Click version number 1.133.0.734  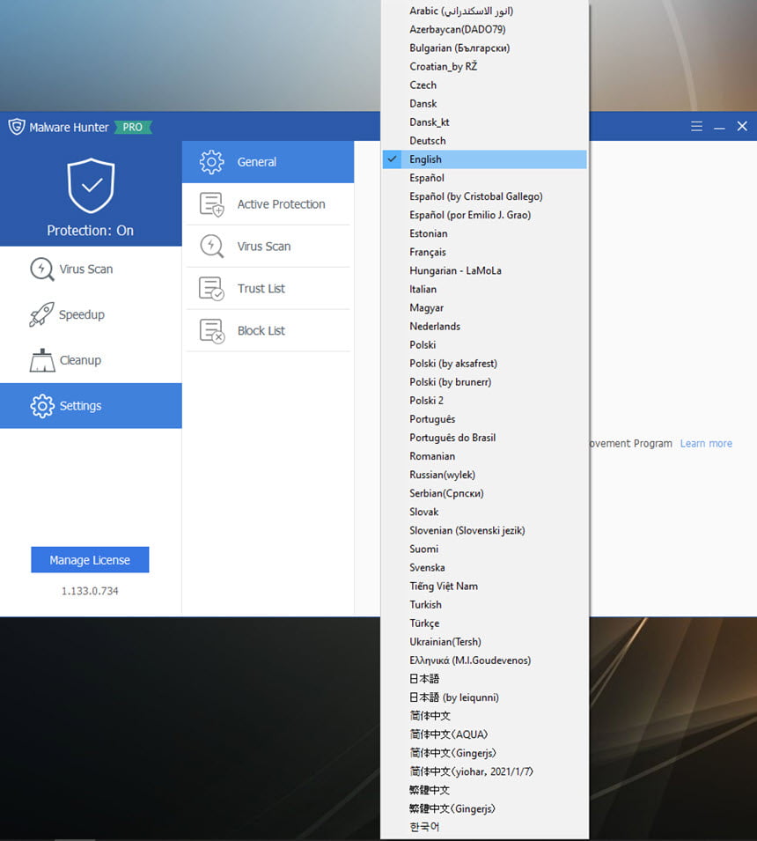(90, 591)
